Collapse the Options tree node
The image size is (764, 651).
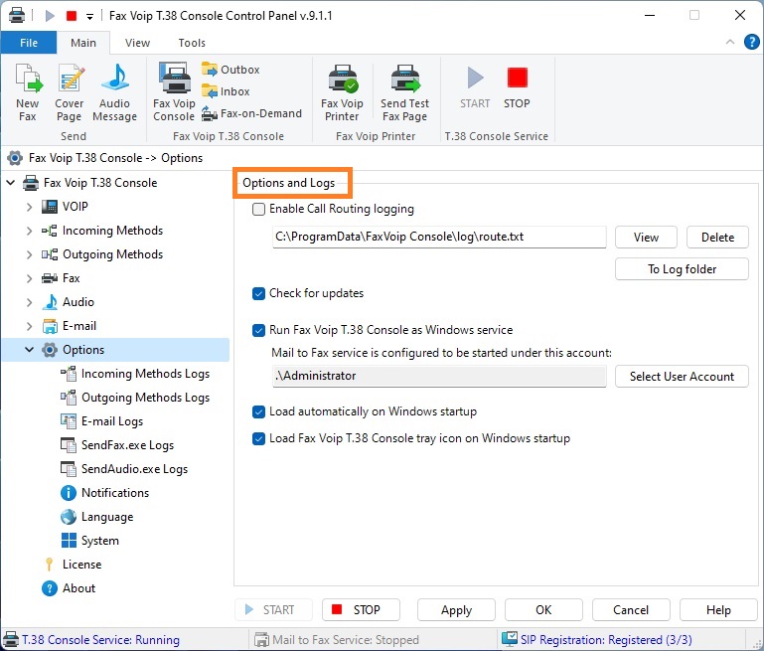point(29,350)
